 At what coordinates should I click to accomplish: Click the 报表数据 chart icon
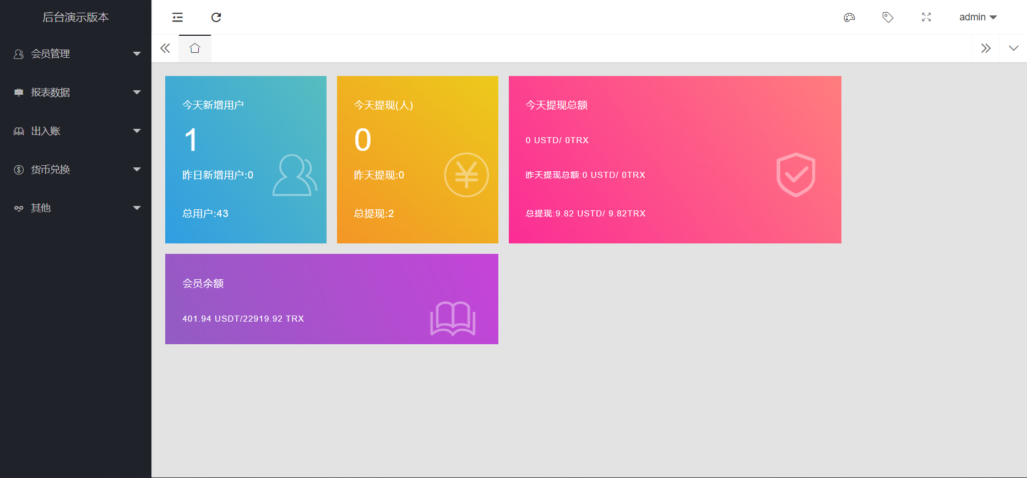(19, 93)
